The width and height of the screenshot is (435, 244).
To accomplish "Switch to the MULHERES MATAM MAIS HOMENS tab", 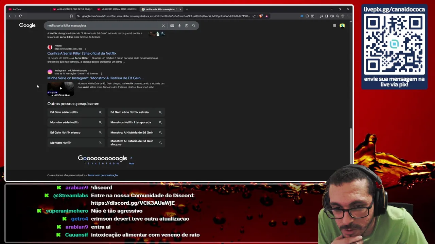I will point(117,9).
